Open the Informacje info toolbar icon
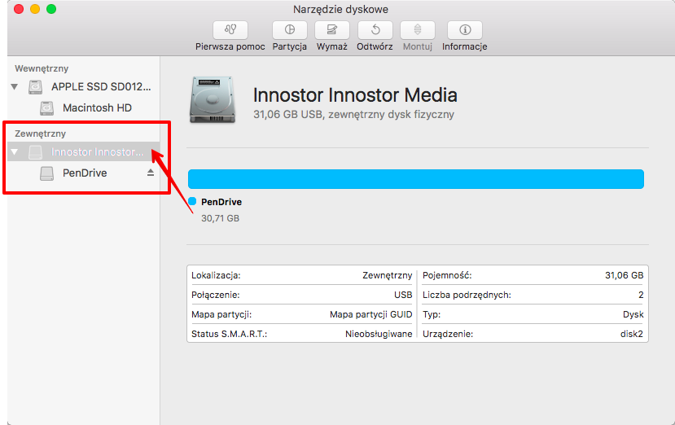The image size is (675, 425). [464, 29]
